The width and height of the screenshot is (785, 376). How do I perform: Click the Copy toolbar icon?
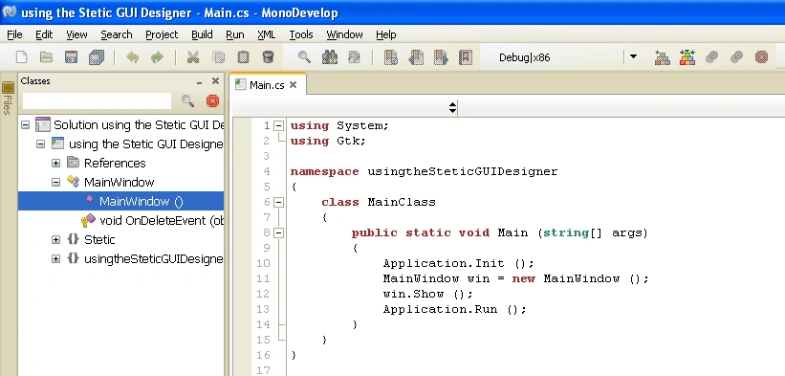click(x=218, y=57)
